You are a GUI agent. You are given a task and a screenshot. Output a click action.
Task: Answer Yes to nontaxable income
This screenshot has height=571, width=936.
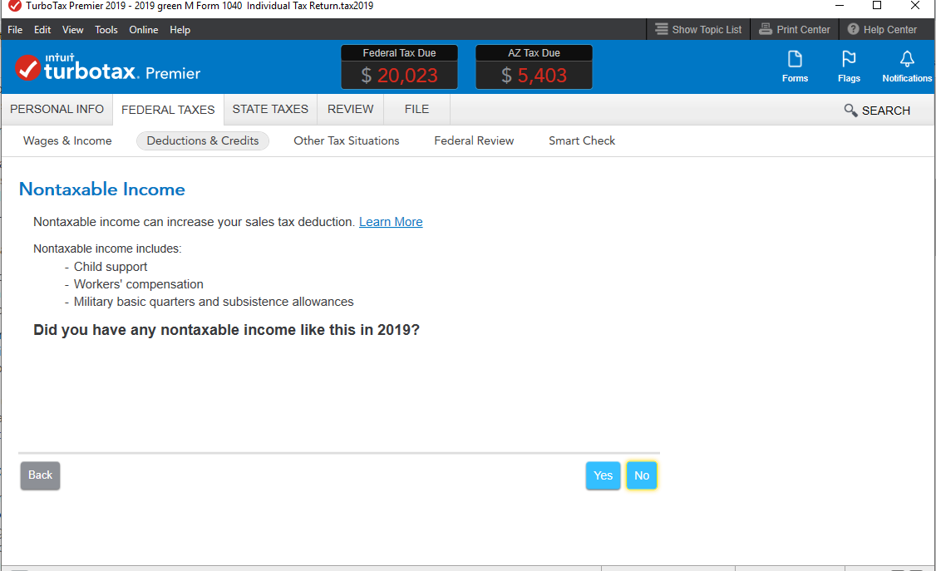point(603,475)
